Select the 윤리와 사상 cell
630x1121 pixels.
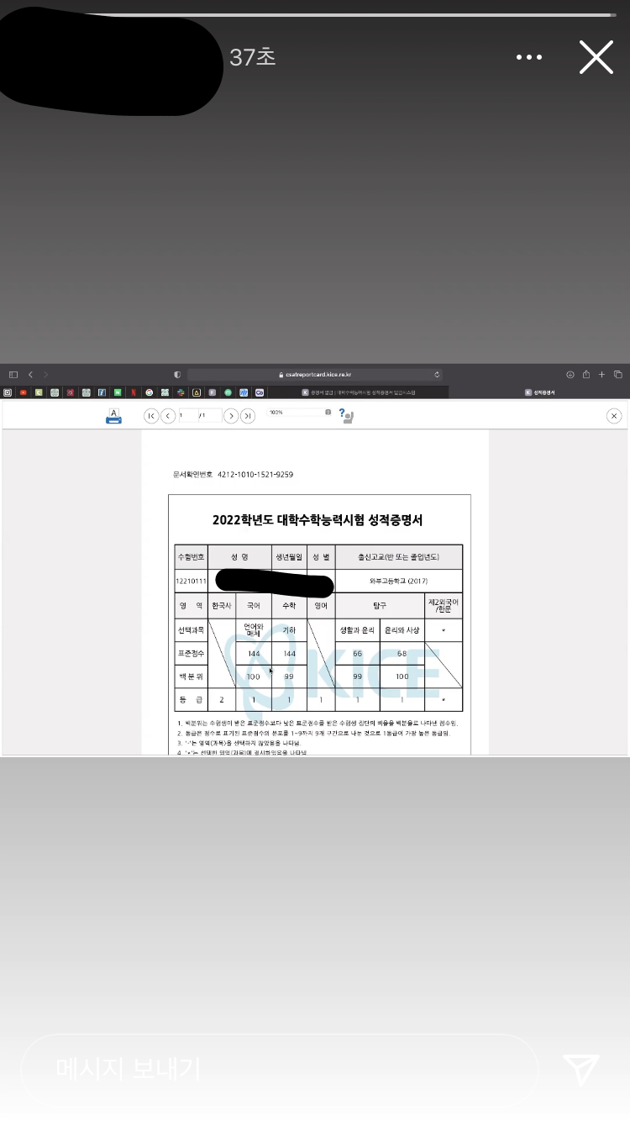(x=402, y=629)
